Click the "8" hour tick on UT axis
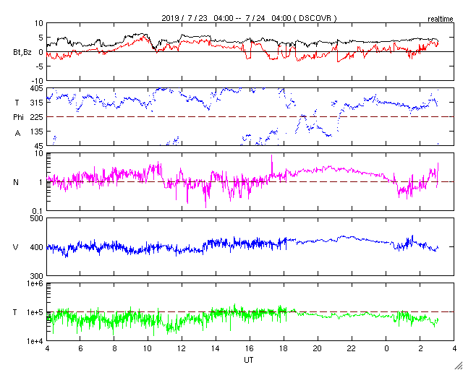Image resolution: width=463 pixels, height=370 pixels. [x=114, y=349]
